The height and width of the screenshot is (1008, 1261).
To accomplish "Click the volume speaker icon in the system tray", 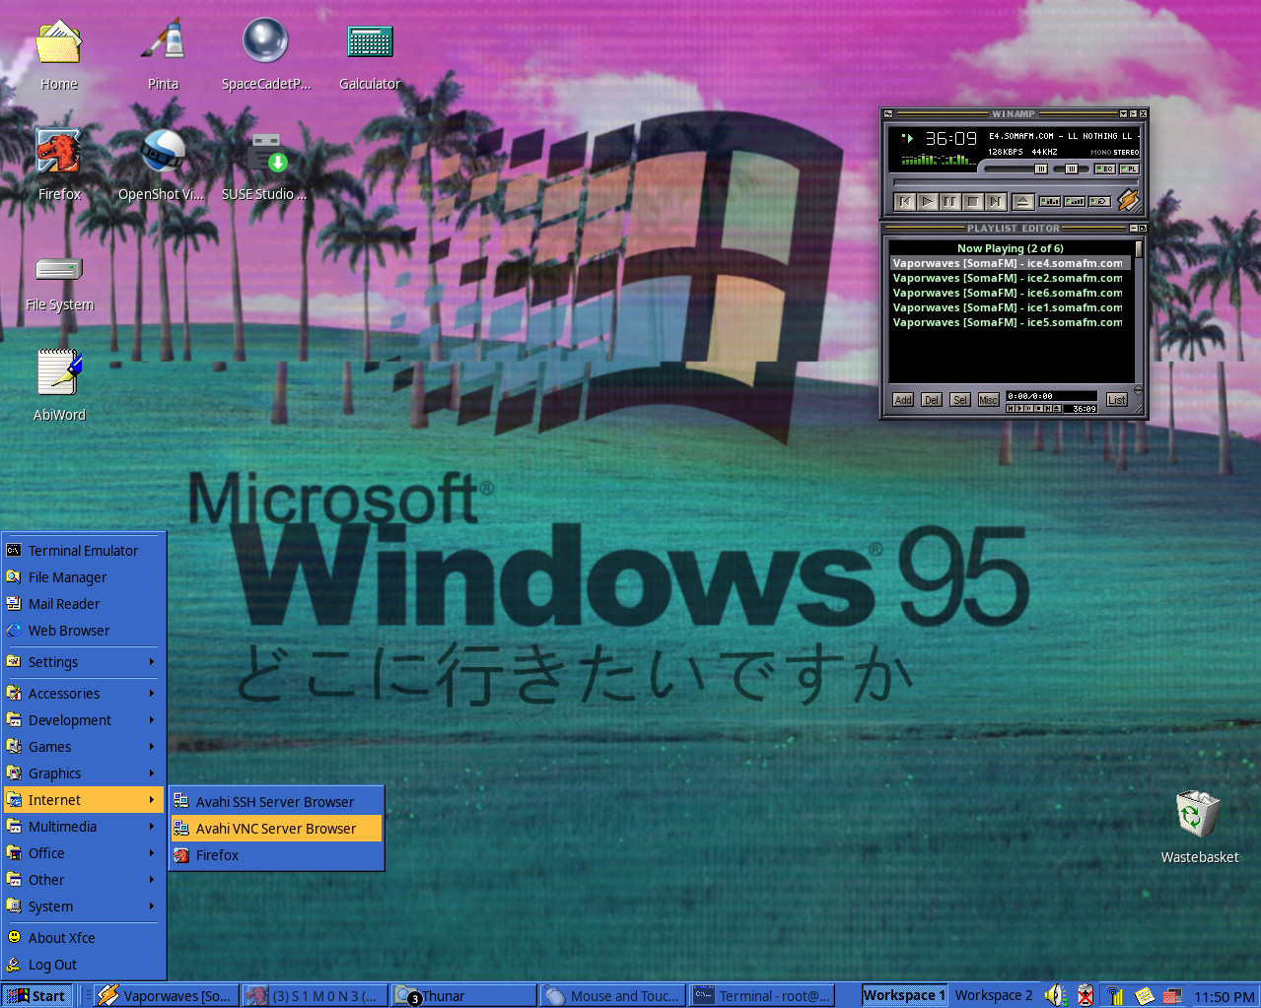I will point(1055,995).
